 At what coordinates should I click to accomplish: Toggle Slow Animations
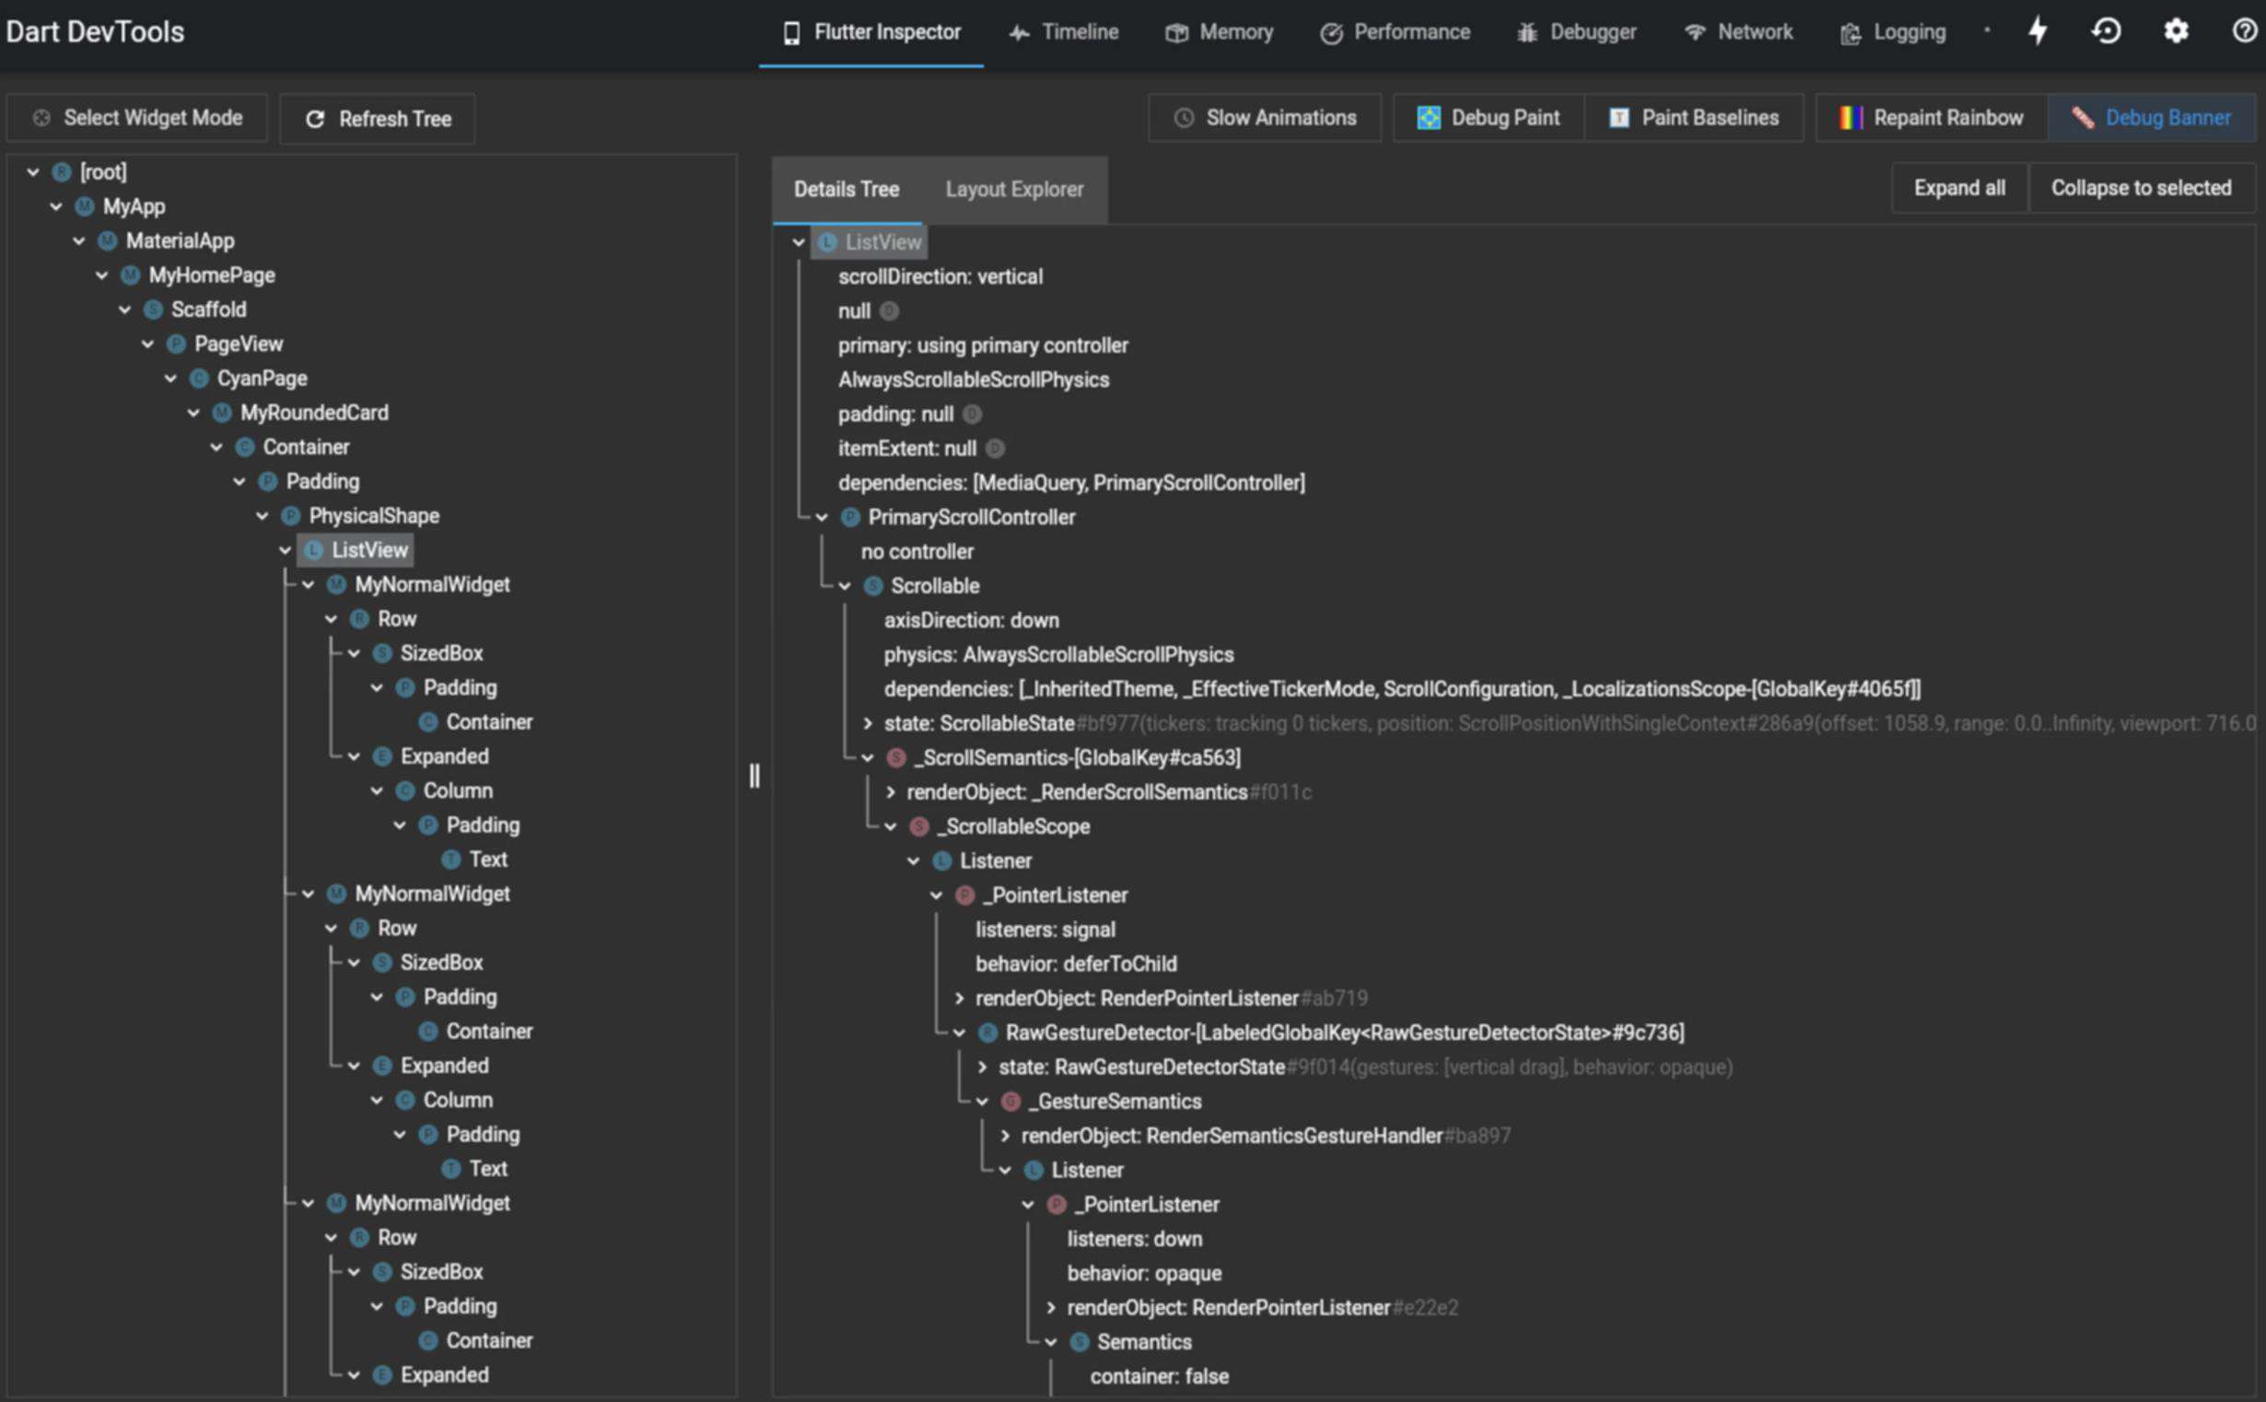1265,118
